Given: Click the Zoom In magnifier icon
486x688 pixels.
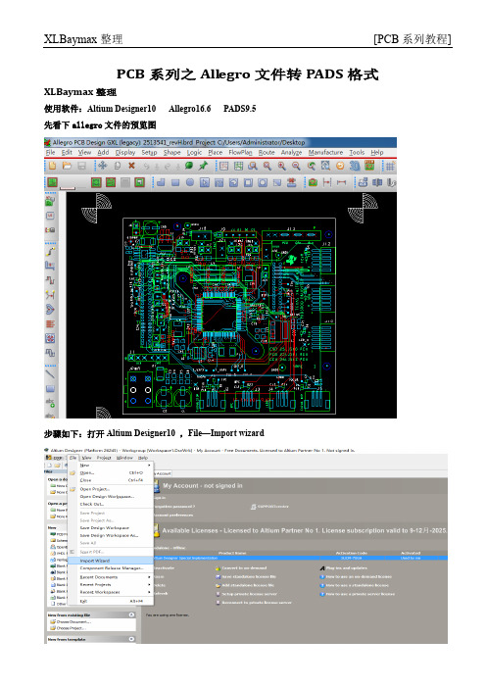Looking at the screenshot, I should 281,166.
